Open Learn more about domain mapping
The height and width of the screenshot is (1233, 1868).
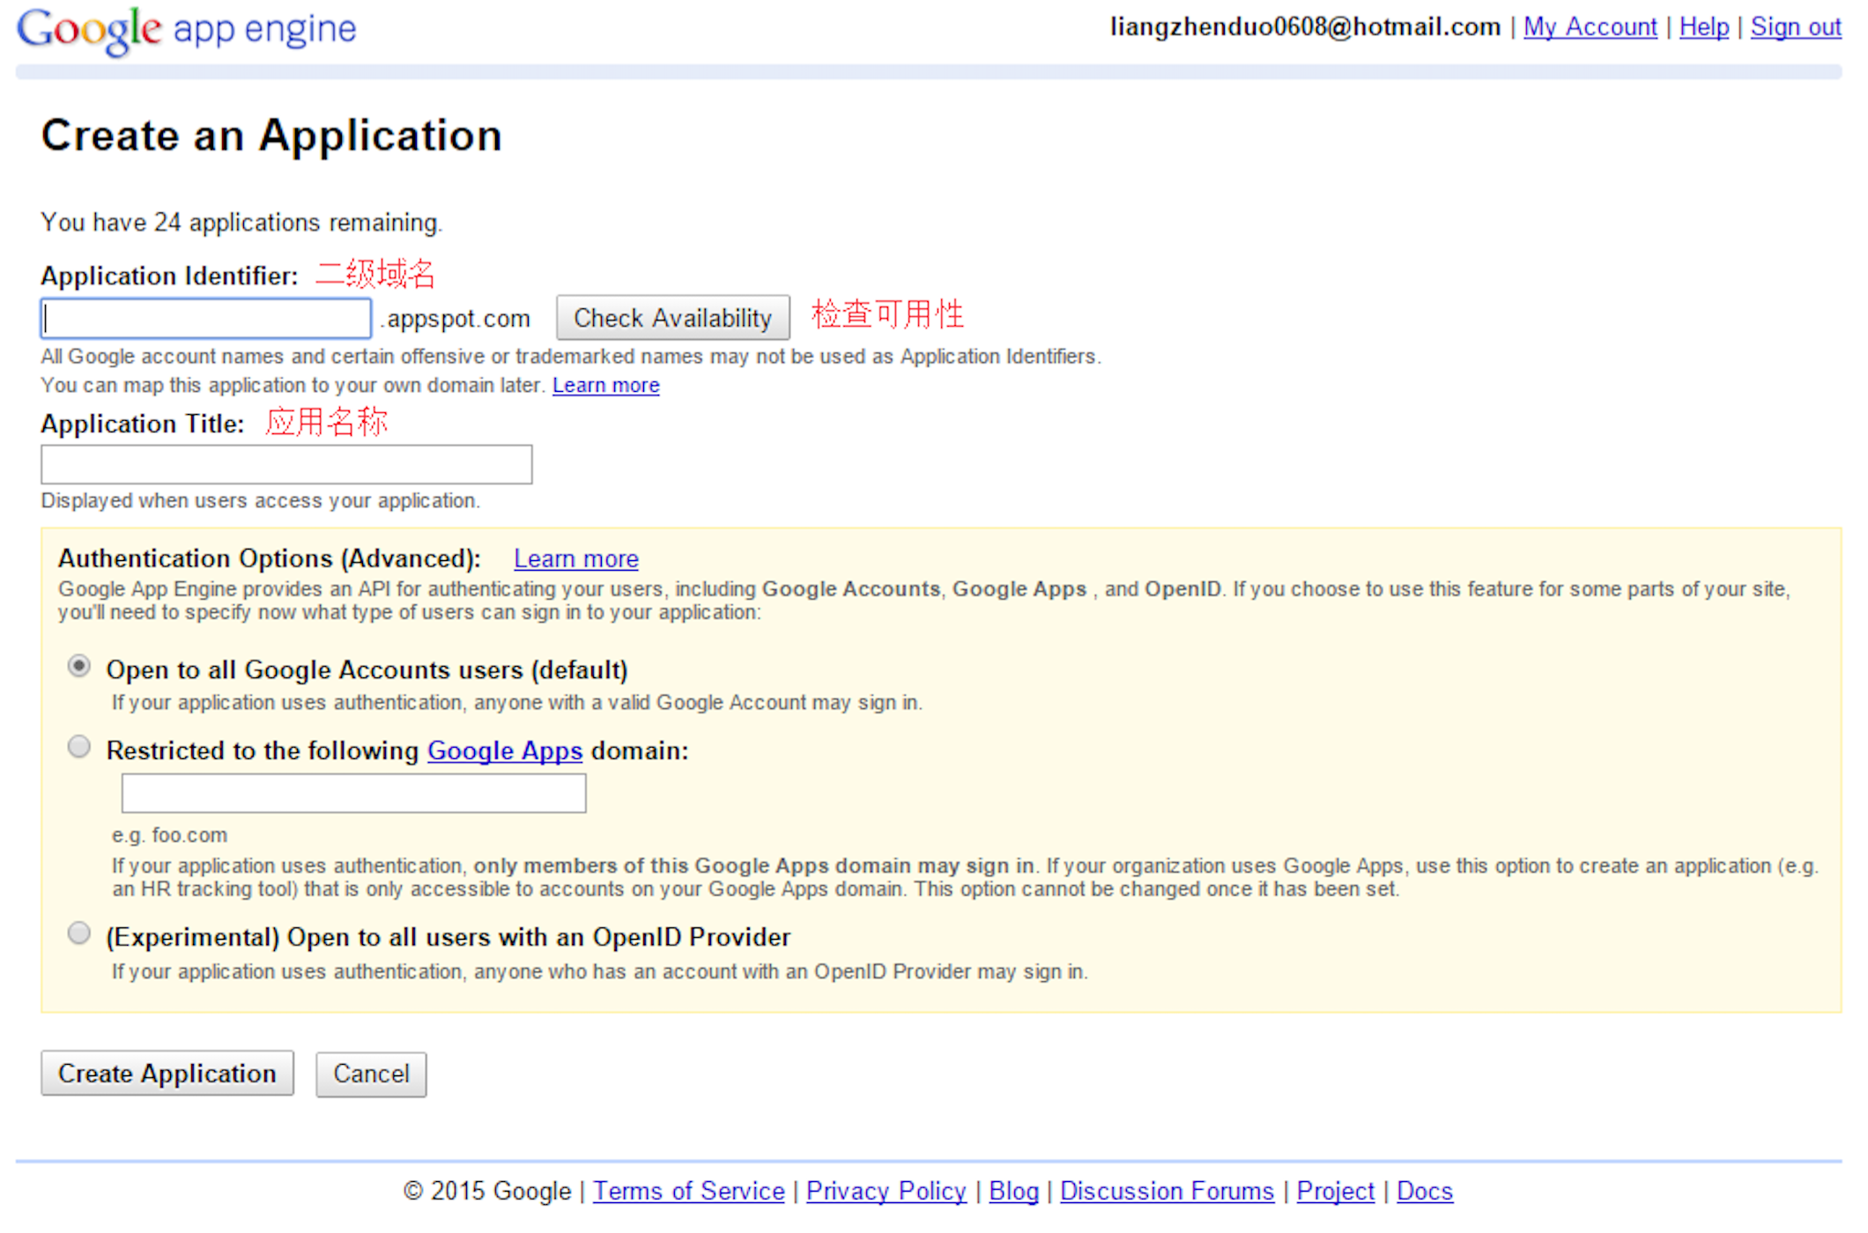click(x=606, y=386)
